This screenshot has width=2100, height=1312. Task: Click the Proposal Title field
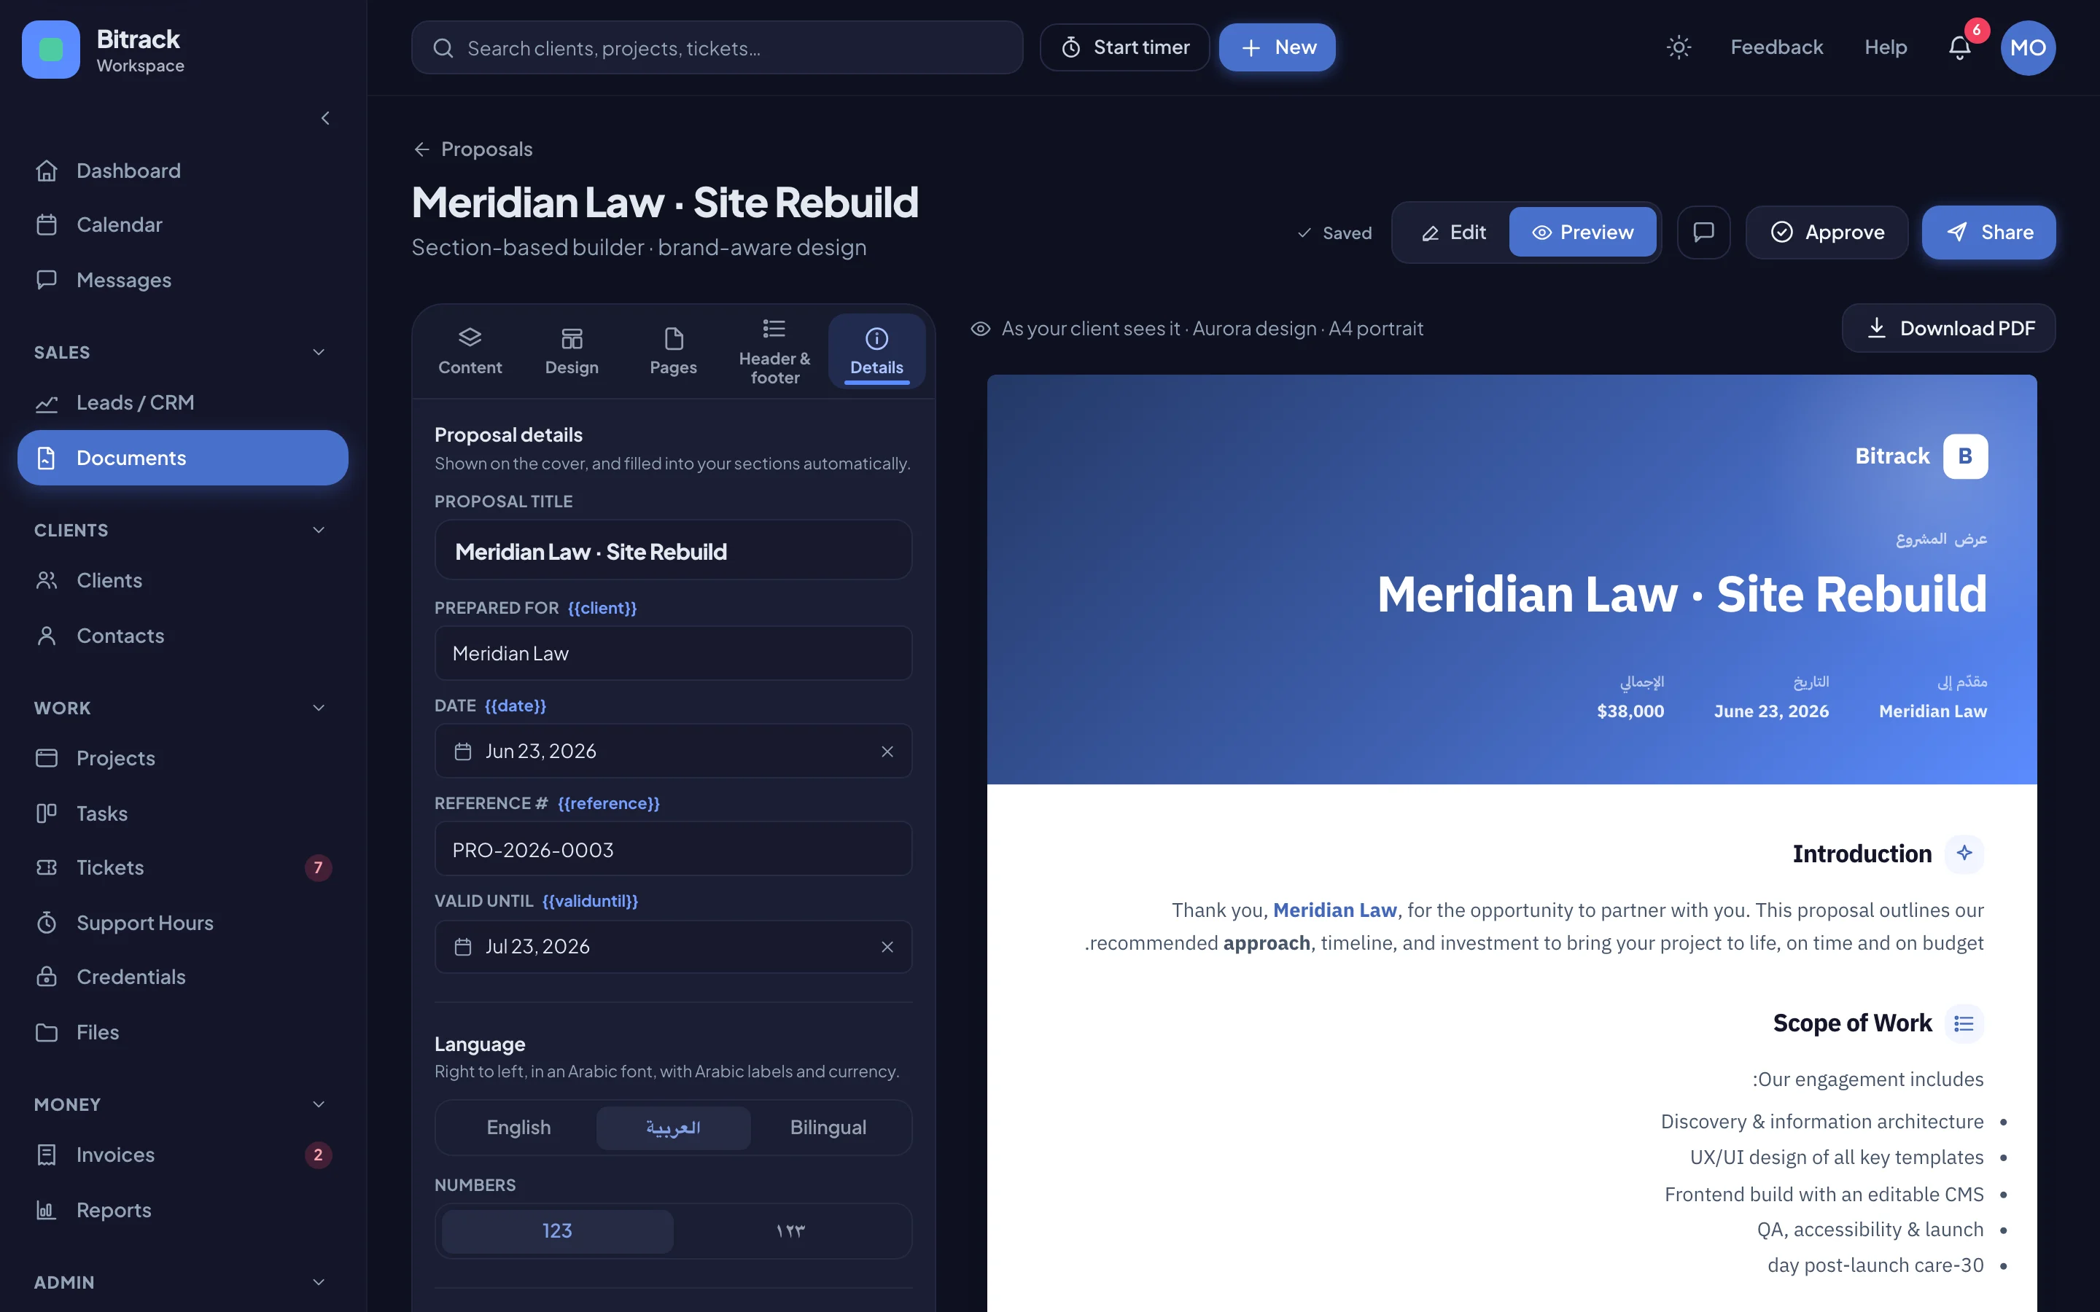[672, 550]
